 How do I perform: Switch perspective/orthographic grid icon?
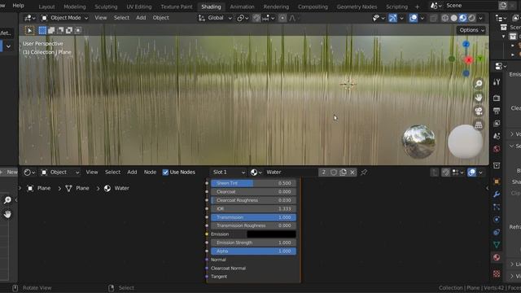pos(479,125)
